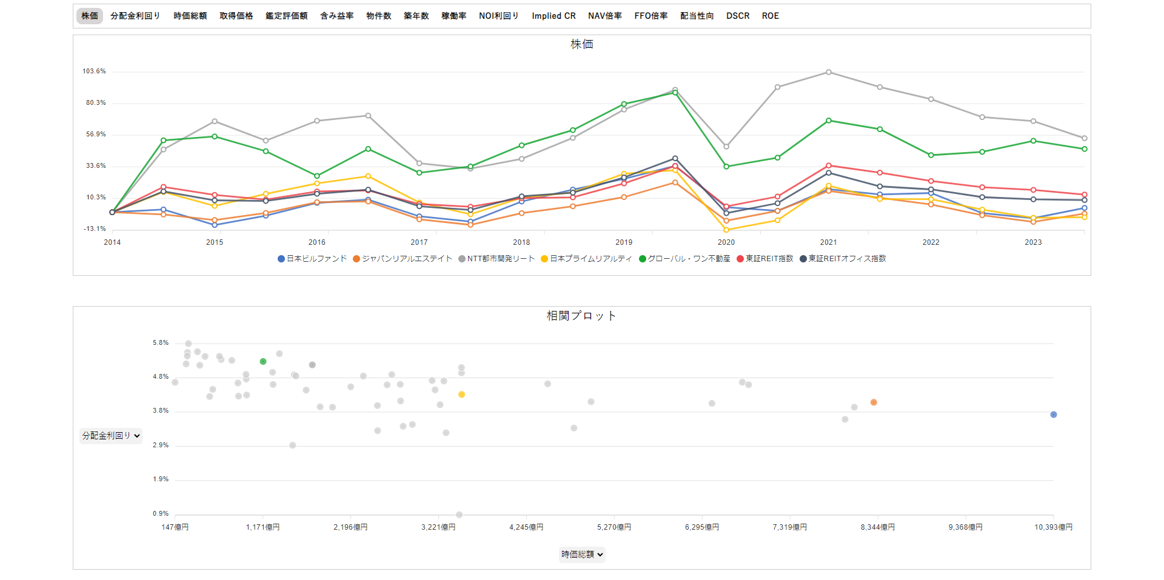Toggle ジャパンリアルエステイト legend series
This screenshot has width=1164, height=580.
point(403,259)
